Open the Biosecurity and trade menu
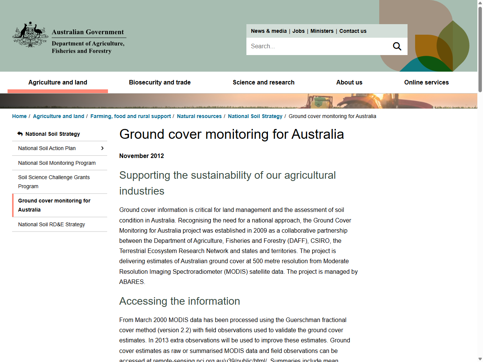Image resolution: width=483 pixels, height=362 pixels. 160,82
